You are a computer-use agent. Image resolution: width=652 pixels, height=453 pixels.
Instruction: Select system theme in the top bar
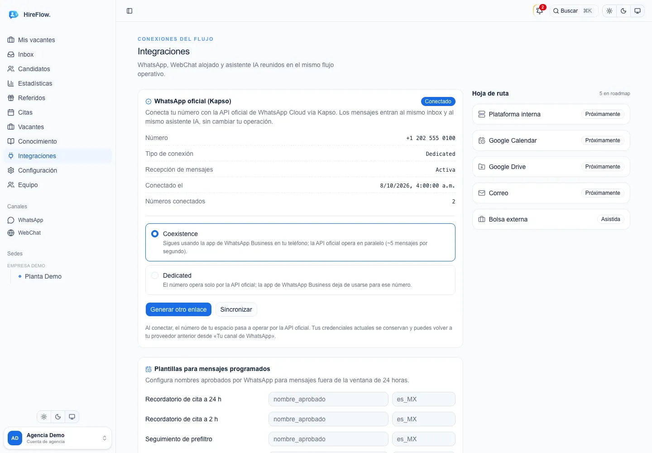(x=638, y=11)
